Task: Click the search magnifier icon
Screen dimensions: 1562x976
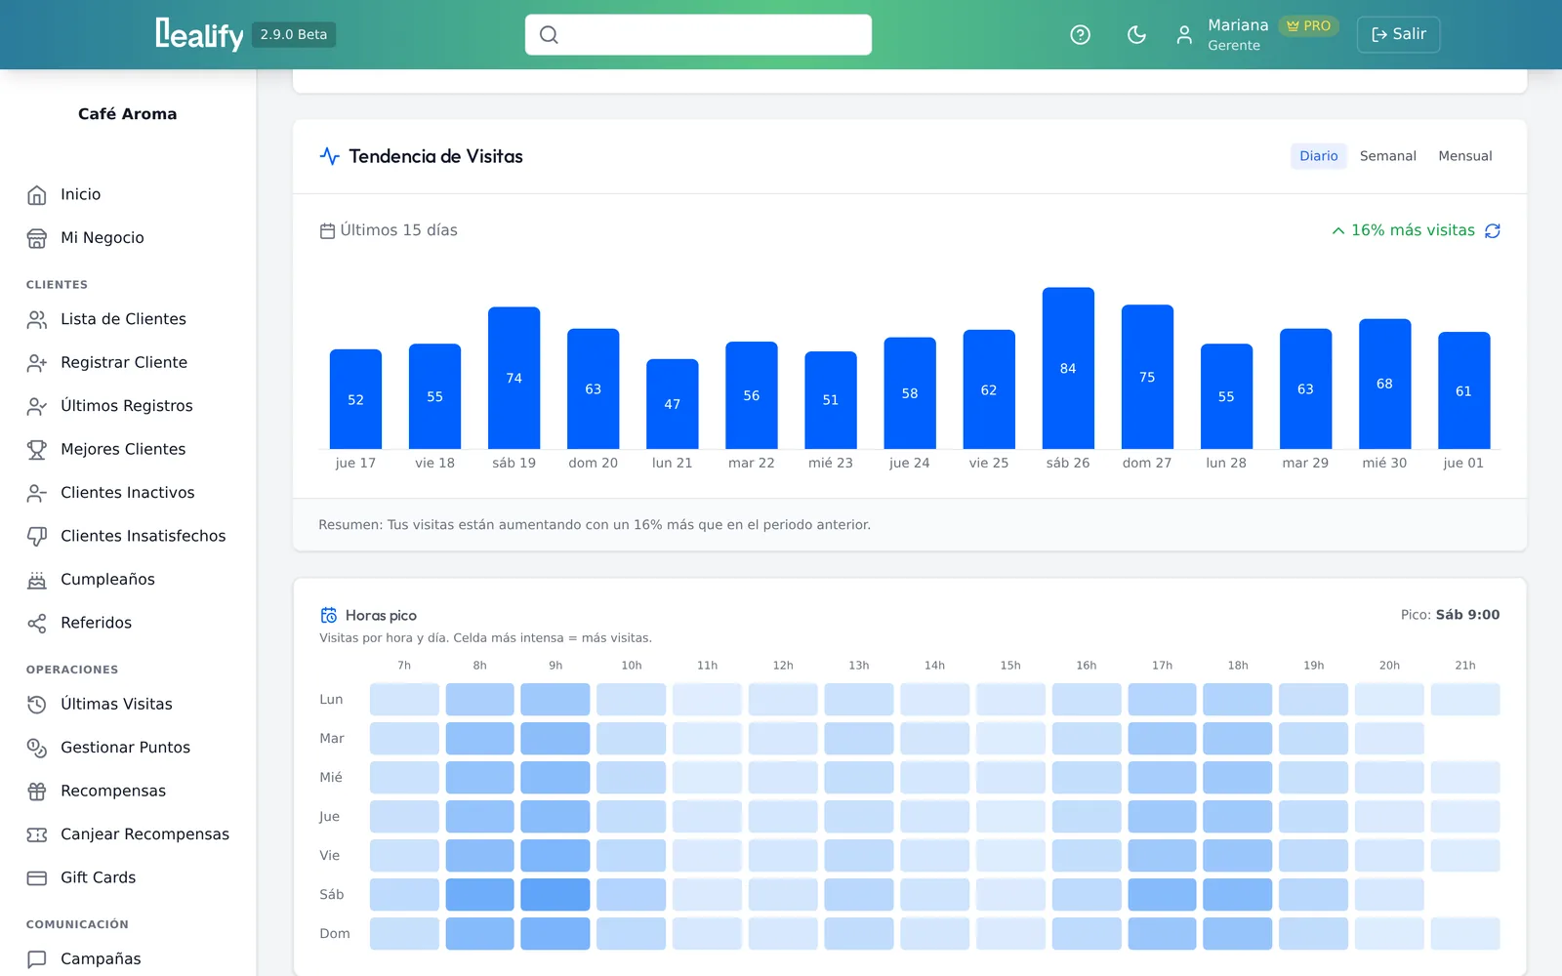Action: click(549, 35)
